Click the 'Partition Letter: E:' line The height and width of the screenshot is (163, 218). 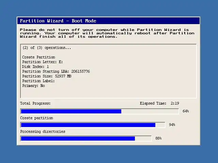43,62
